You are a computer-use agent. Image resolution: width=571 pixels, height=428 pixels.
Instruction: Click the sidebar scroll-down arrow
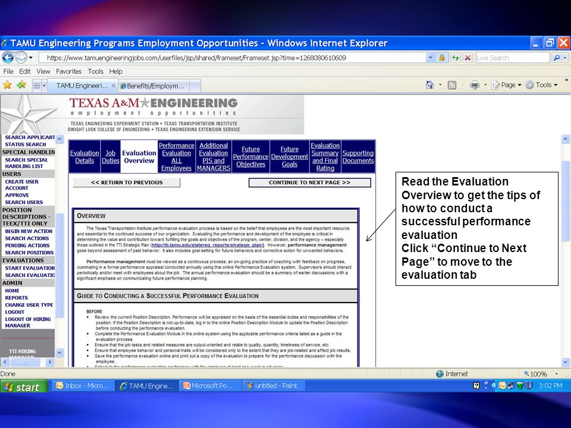click(x=59, y=353)
